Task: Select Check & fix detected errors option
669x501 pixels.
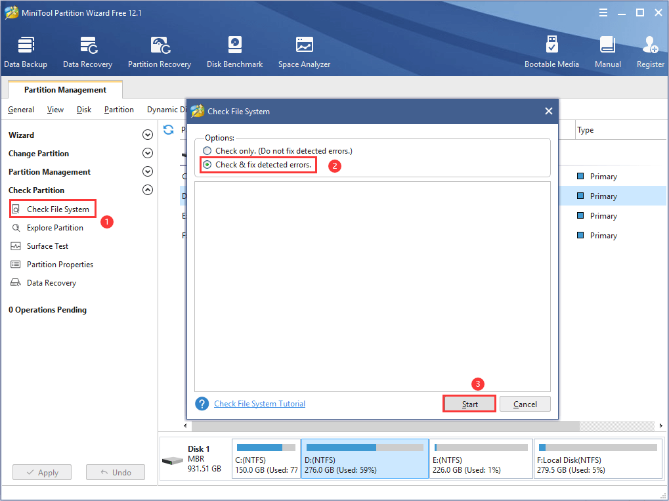Action: click(257, 165)
